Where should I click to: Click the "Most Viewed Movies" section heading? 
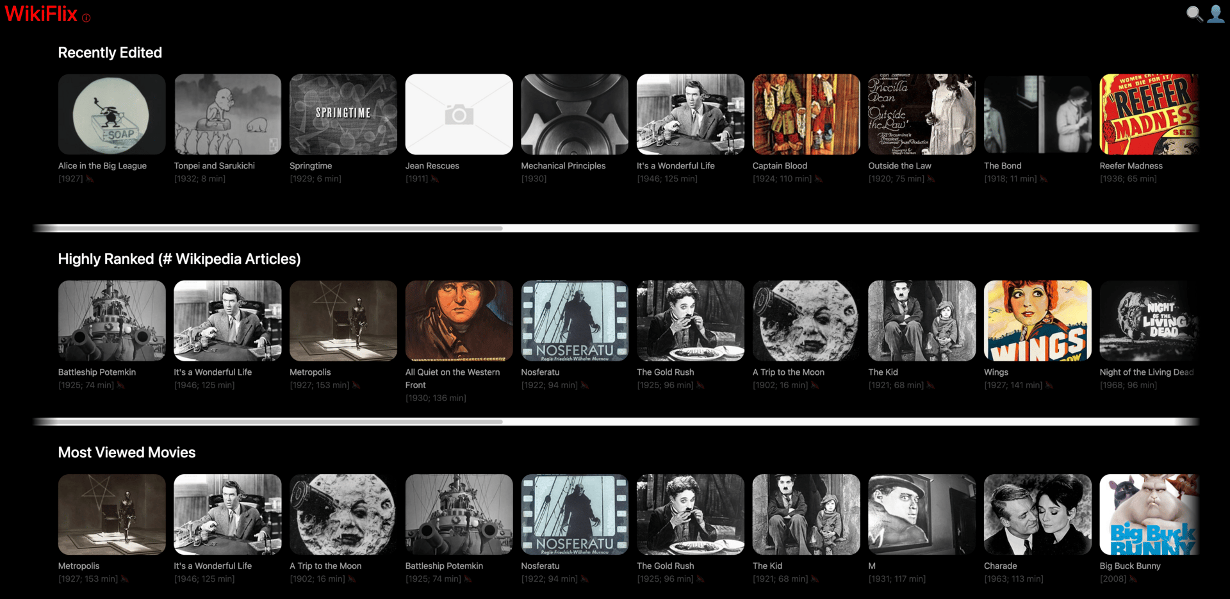click(127, 452)
